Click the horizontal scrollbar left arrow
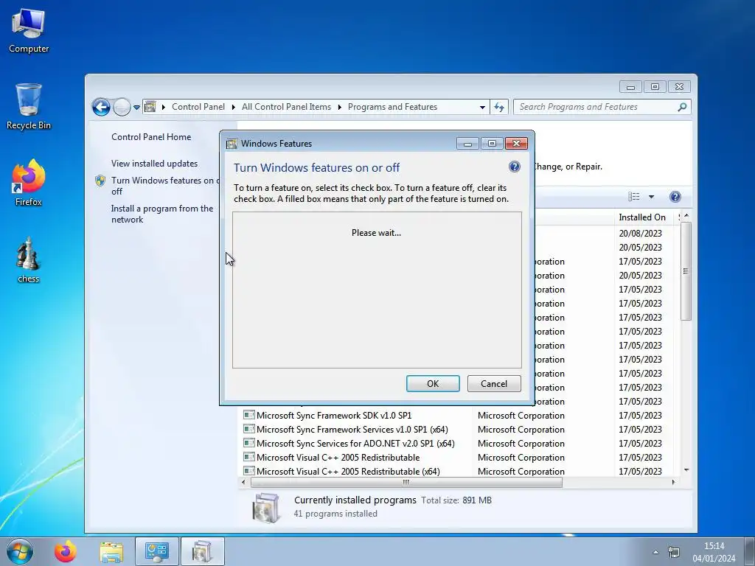 pos(243,482)
